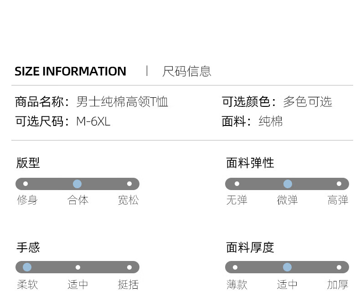Image resolution: width=360 pixels, height=301 pixels.
Task: Set thickness to 加厚 (thick) dot
Action: point(339,267)
